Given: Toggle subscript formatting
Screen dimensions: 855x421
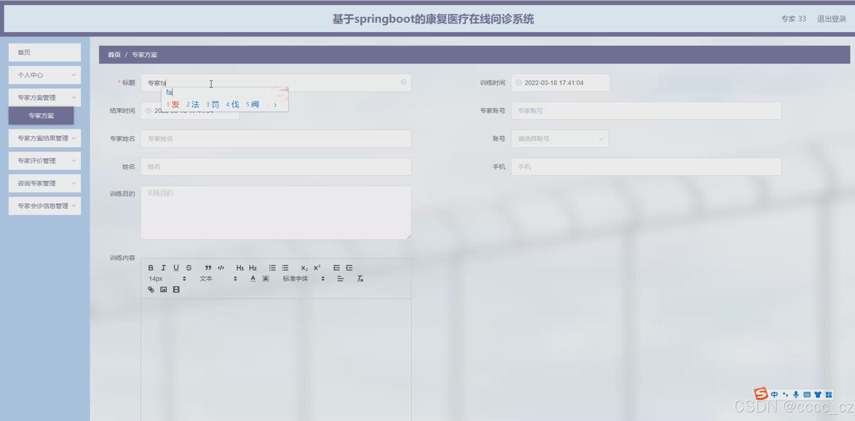Looking at the screenshot, I should coord(304,268).
